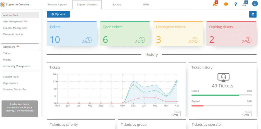Screen dimensions: 261x129
Task: Click the 24h clock icon on Expiring tickets
Action: coord(246,41)
